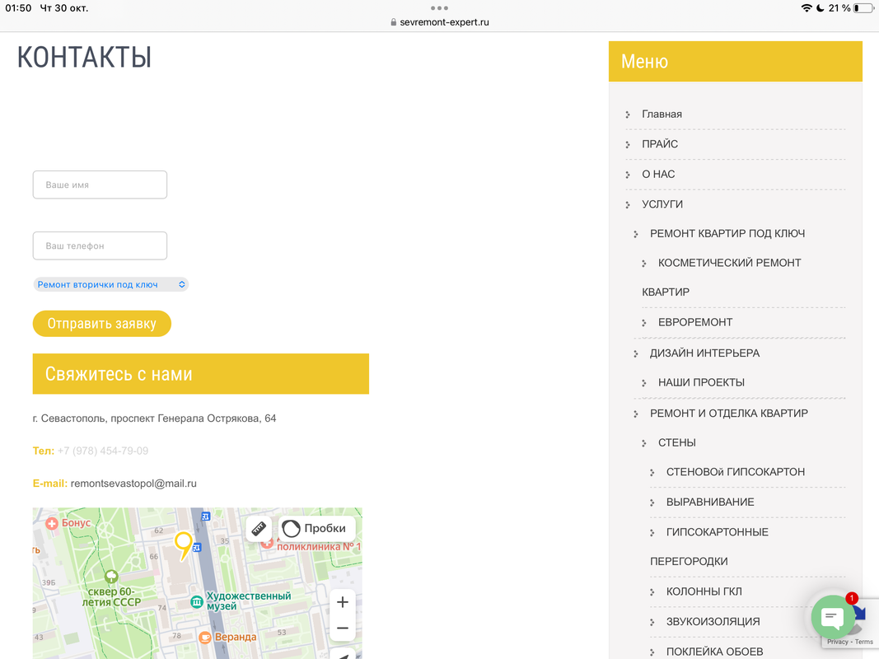Tap the Safari three-dots multitasking icon
The image size is (879, 659).
(x=440, y=8)
